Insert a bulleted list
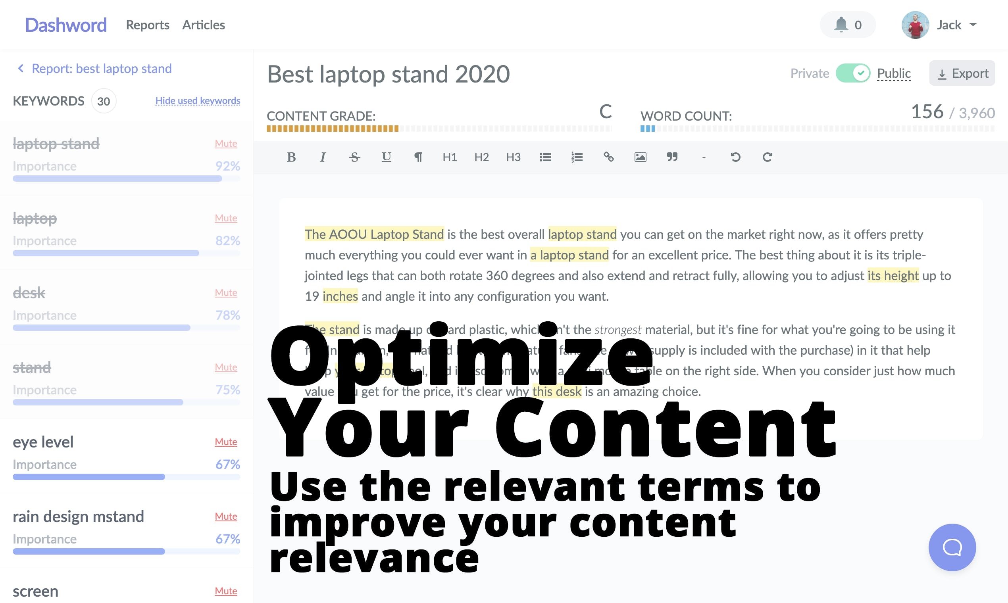This screenshot has width=1008, height=603. [x=545, y=157]
